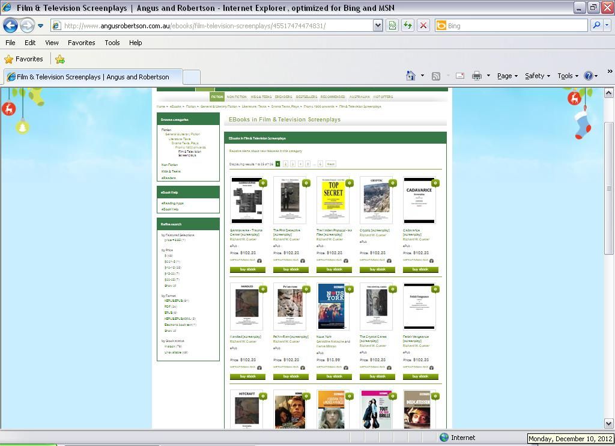Click the scroll down arrow button

coord(608,423)
